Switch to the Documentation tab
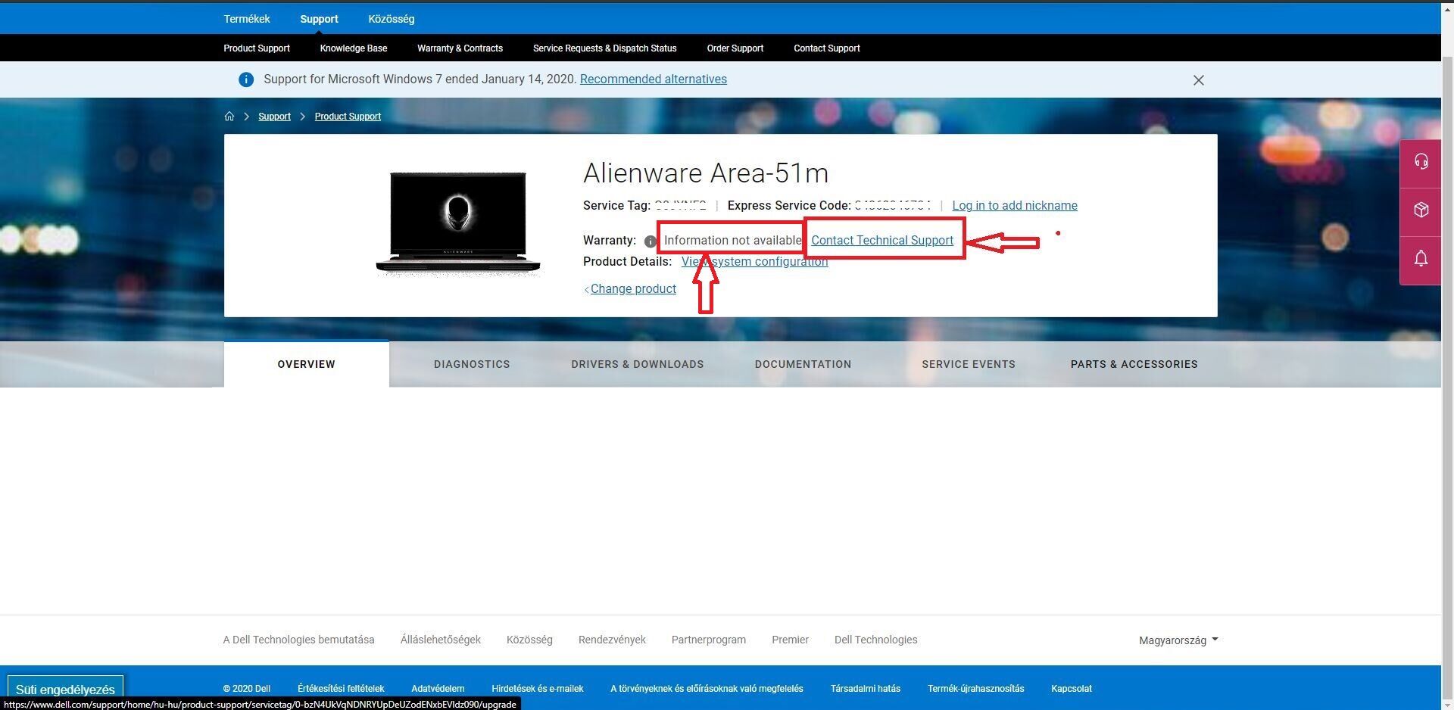The image size is (1454, 710). (x=803, y=364)
